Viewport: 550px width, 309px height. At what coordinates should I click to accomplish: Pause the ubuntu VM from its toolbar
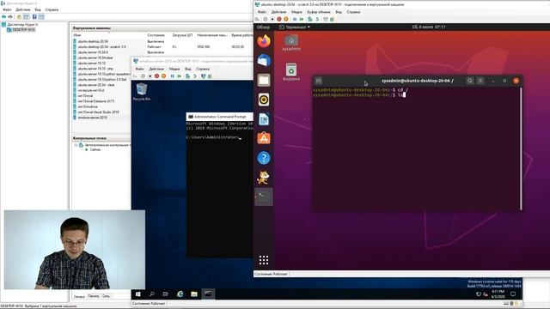click(295, 19)
